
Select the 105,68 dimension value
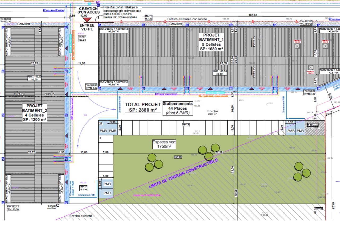(253, 15)
